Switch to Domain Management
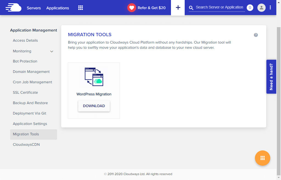The image size is (281, 180). [31, 72]
